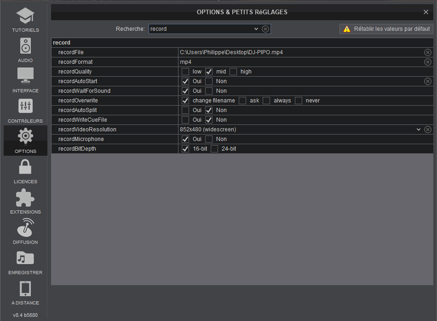
Task: Open the Recherche search history dropdown
Action: click(x=257, y=29)
